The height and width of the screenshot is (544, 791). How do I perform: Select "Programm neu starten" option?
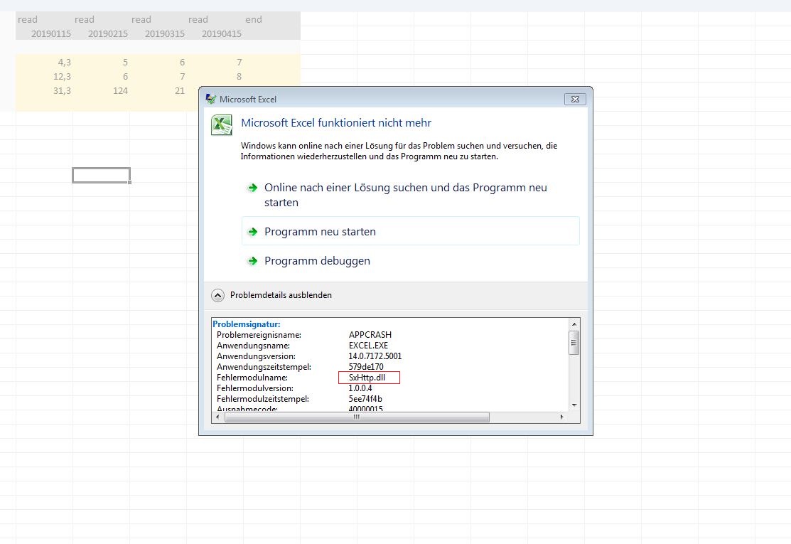click(x=411, y=231)
